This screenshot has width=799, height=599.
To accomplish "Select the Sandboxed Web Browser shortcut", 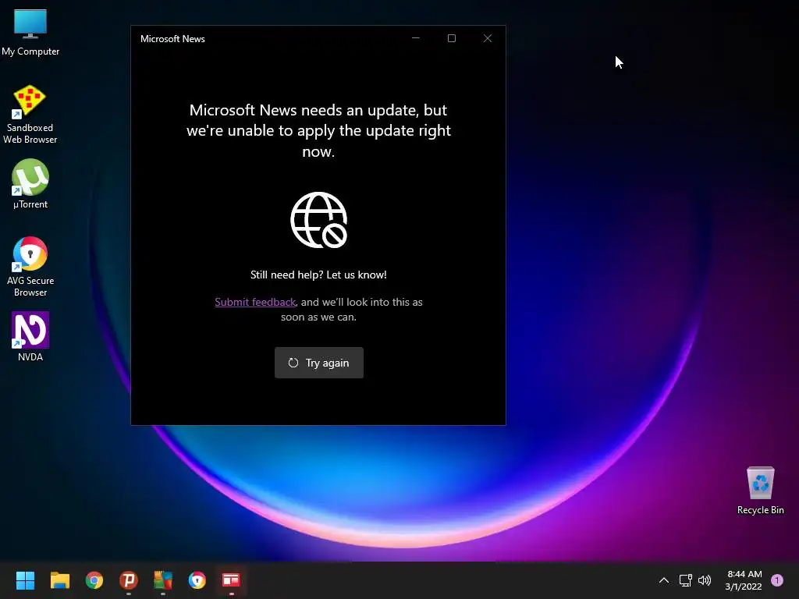I will point(30,114).
